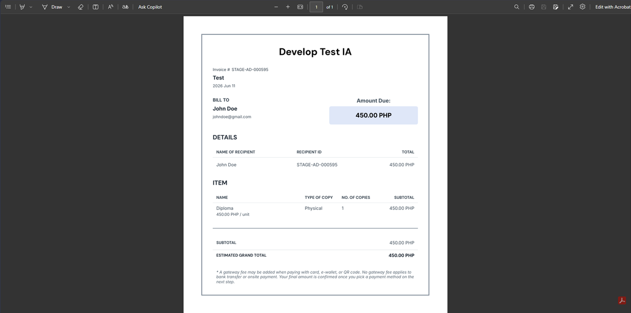The width and height of the screenshot is (631, 313).
Task: Click the email johndoe@gmail.com
Action: pyautogui.click(x=232, y=117)
